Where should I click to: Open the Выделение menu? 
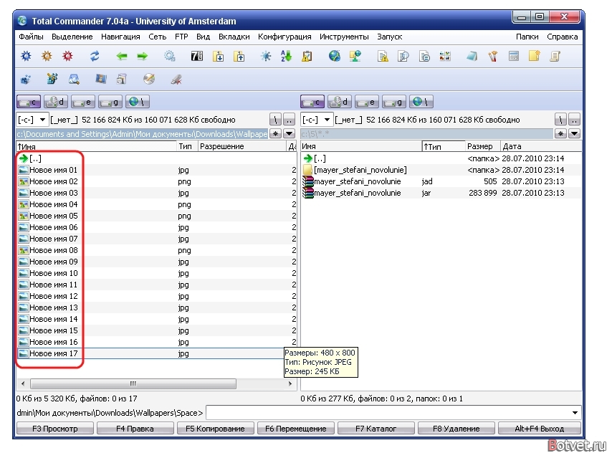[72, 37]
